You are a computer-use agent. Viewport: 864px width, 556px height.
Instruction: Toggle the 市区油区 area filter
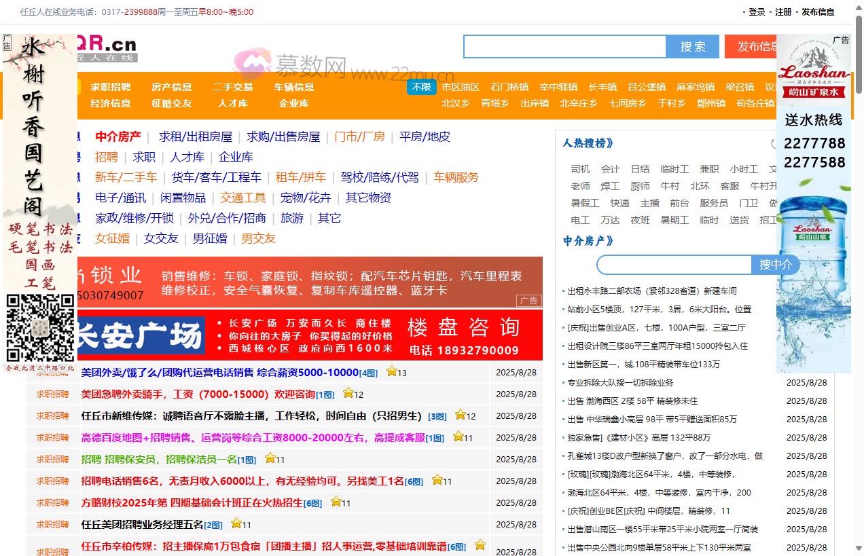(x=461, y=87)
